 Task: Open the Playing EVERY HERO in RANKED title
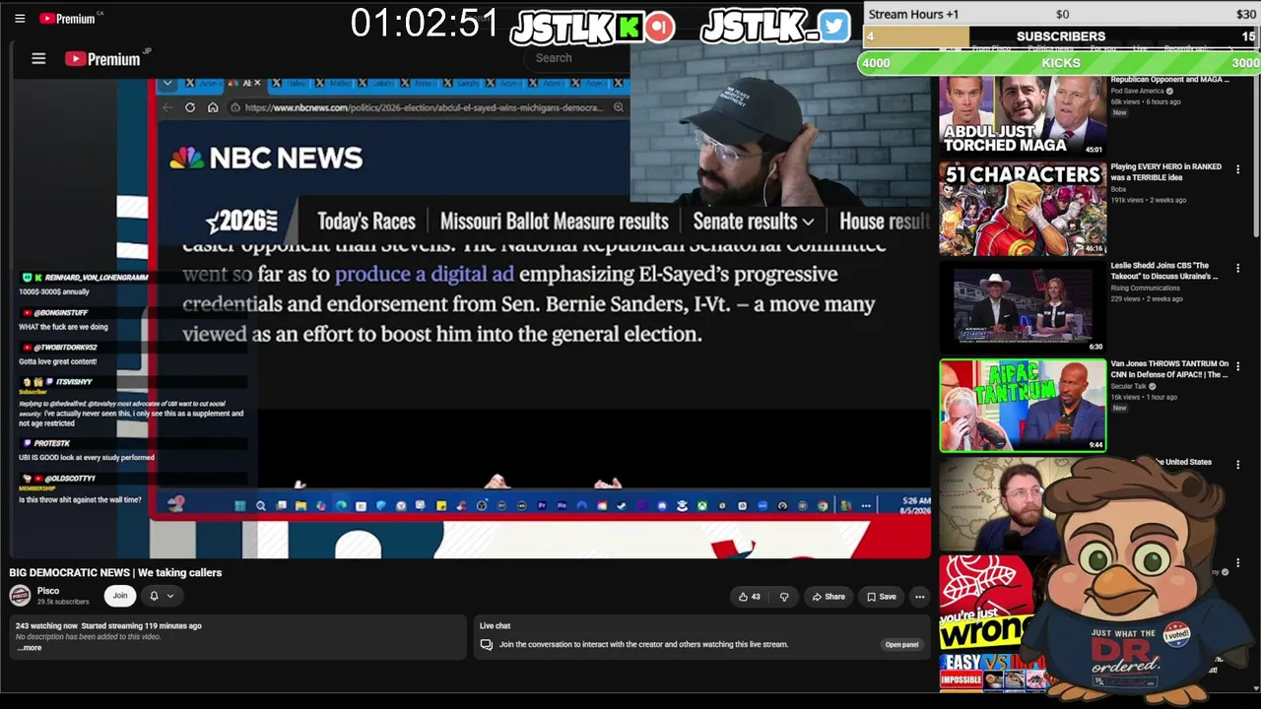[x=1166, y=172]
